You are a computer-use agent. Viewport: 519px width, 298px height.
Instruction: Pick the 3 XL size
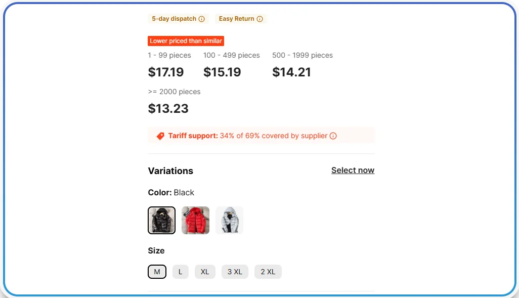(235, 272)
